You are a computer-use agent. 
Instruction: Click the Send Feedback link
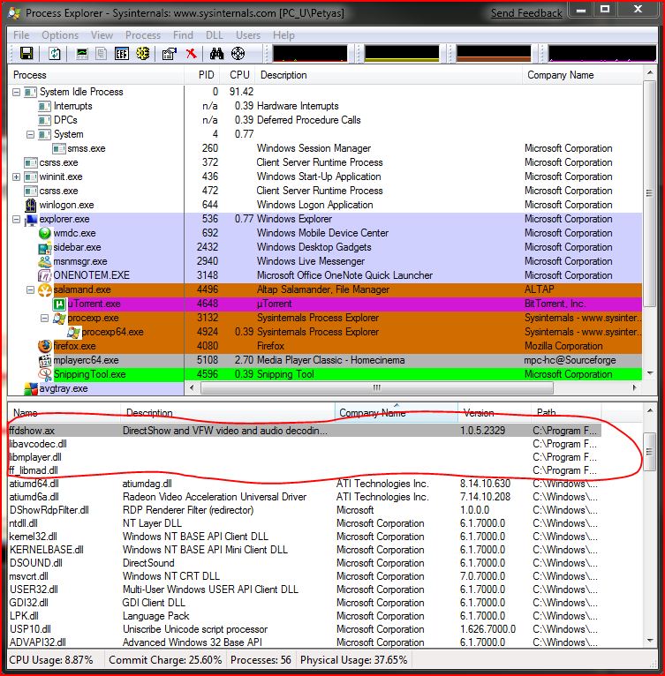click(x=526, y=13)
